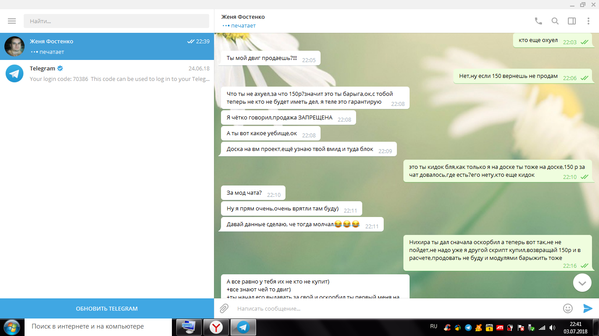Open the profile from the chat header name
The width and height of the screenshot is (599, 336).
pyautogui.click(x=243, y=17)
